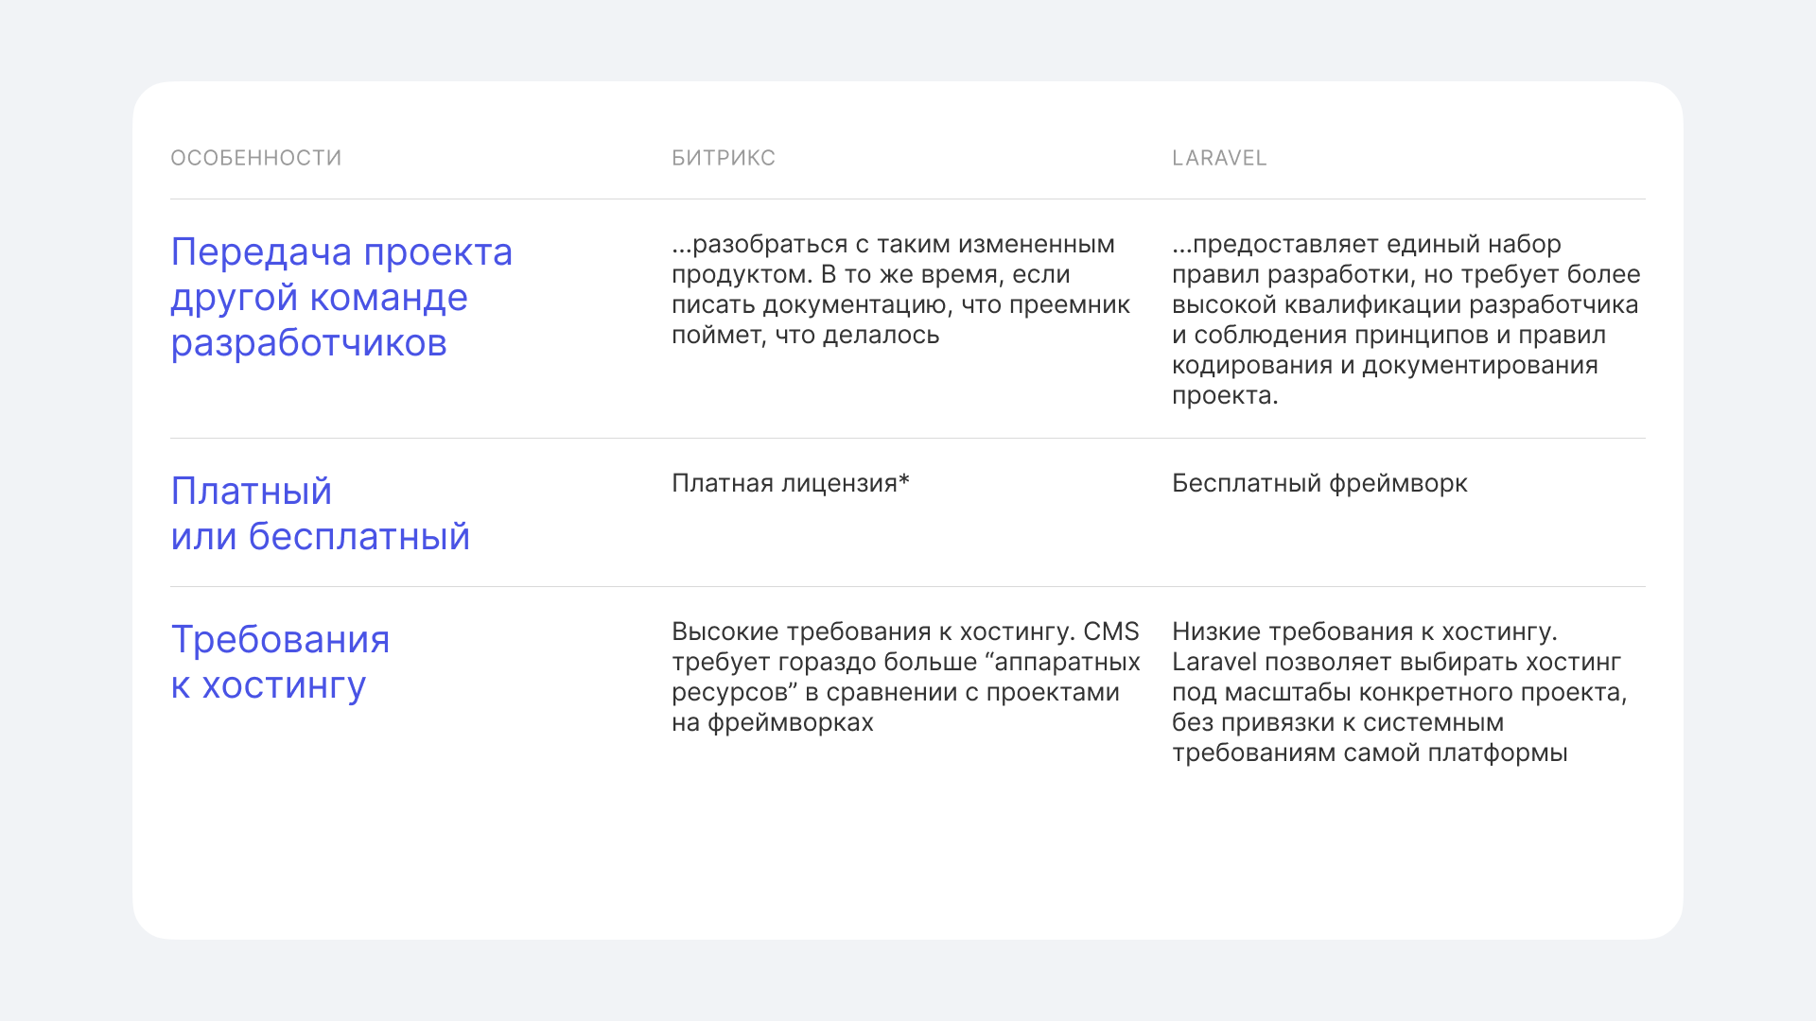
Task: Select the БИТРИКС column header
Action: point(723,158)
